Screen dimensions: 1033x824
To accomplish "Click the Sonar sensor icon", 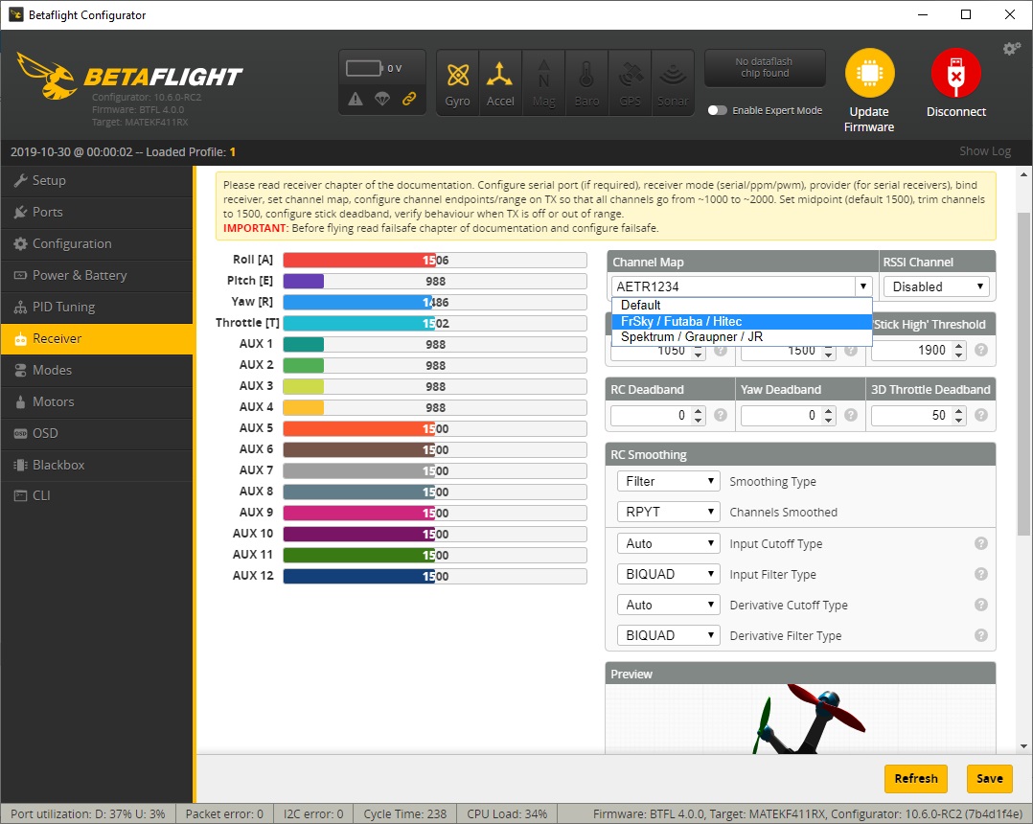I will click(x=673, y=83).
